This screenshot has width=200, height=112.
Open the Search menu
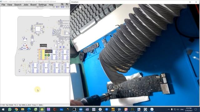18,5
